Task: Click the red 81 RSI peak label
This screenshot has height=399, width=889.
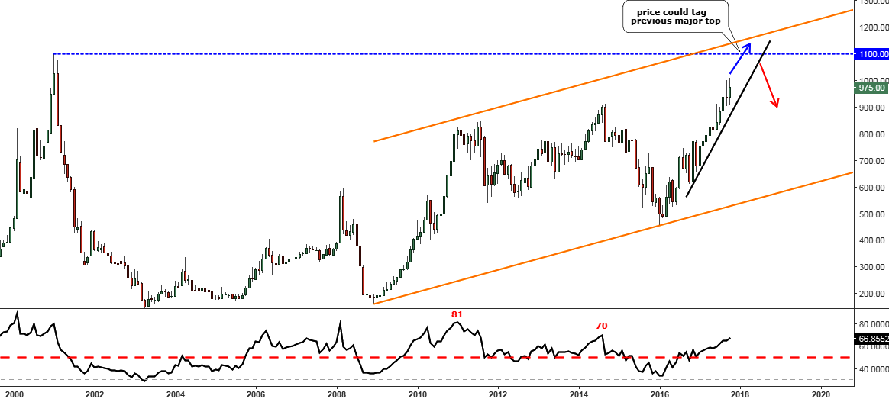Action: pyautogui.click(x=457, y=314)
